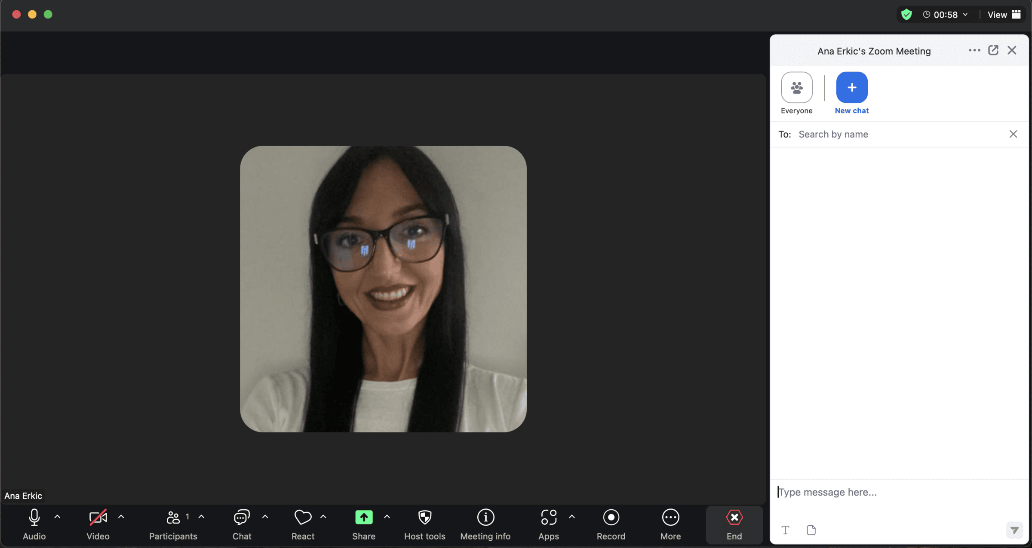Screen dimensions: 1032x548
Task: Click the Ana Erkic's Zoom Meeting title
Action: point(874,51)
